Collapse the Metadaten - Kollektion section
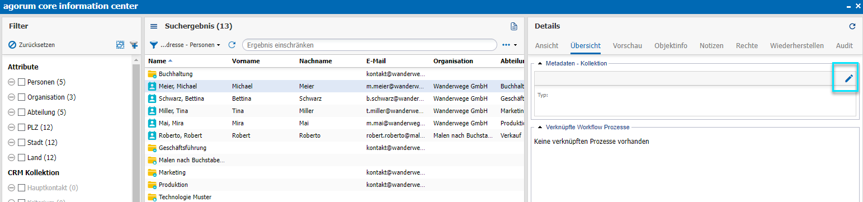The image size is (863, 202). [x=540, y=64]
